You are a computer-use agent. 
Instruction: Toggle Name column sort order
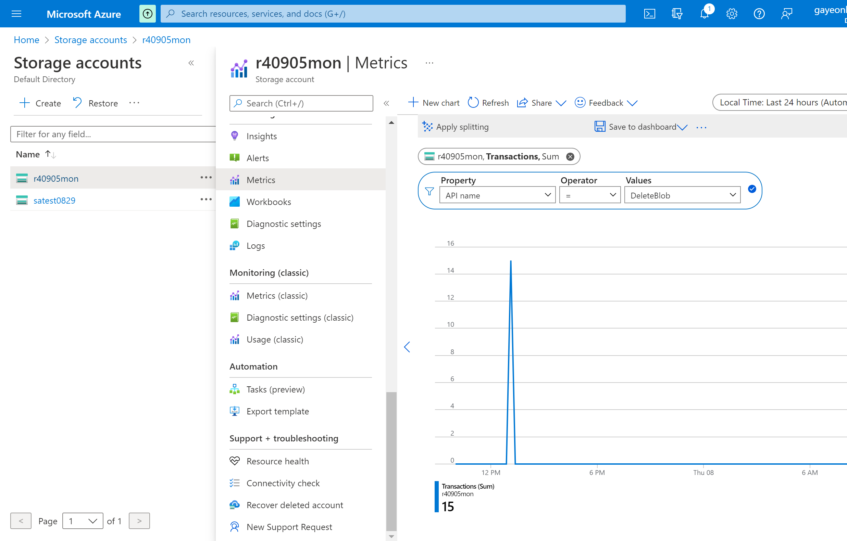point(50,154)
